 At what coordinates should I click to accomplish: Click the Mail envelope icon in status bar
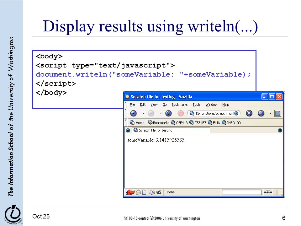click(138, 192)
